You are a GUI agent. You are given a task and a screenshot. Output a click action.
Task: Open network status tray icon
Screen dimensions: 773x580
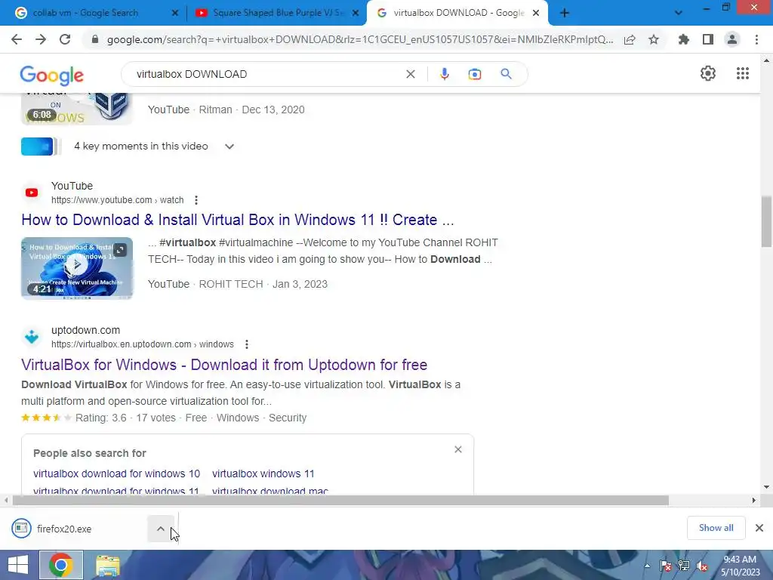tap(684, 566)
